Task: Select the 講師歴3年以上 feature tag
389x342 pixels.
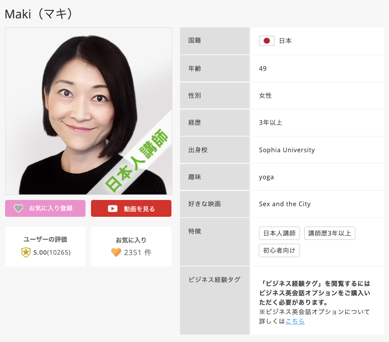Action: pos(330,234)
